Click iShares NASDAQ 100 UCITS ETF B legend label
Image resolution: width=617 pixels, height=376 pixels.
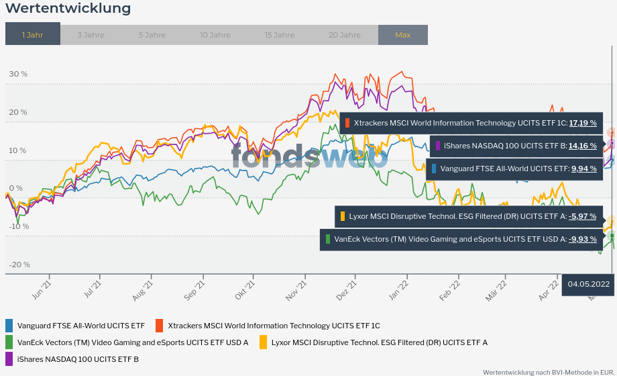point(78,359)
